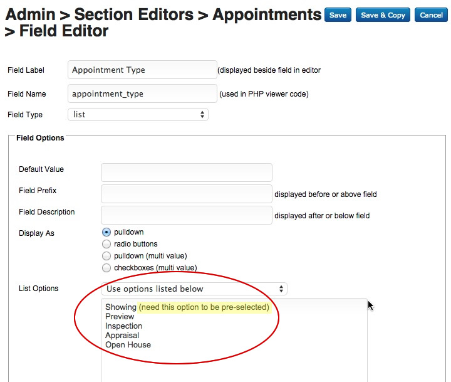Click the Open House line in textarea
The image size is (451, 382).
click(128, 345)
